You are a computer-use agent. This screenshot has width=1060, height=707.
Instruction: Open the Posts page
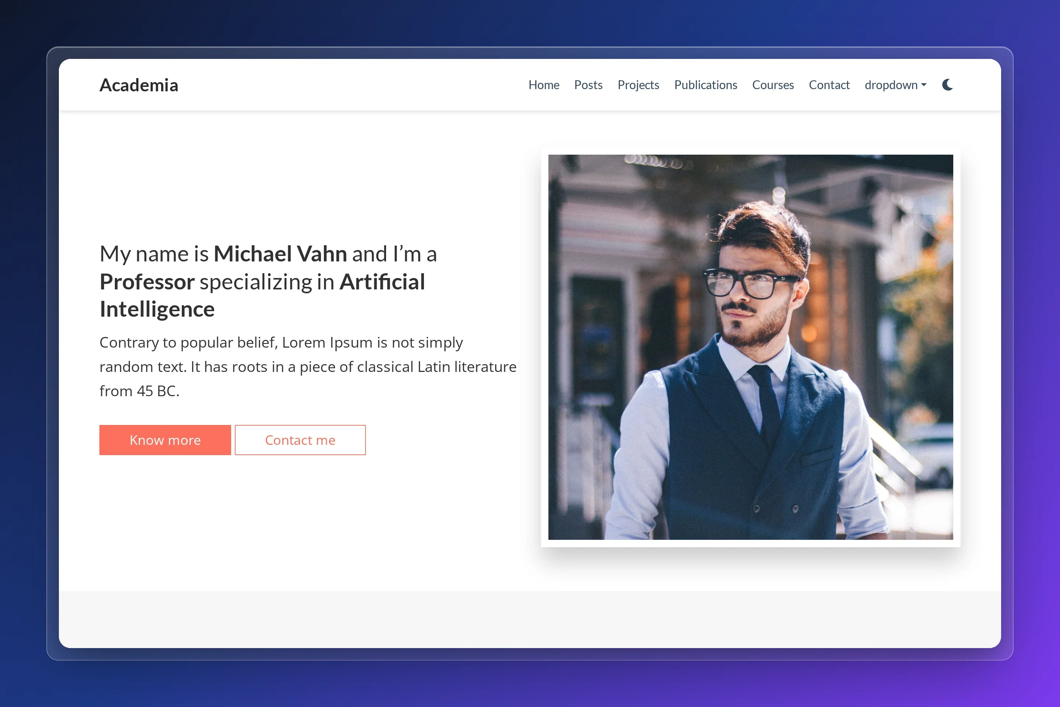588,85
